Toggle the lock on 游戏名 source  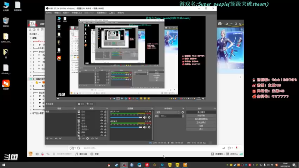(x=105, y=126)
